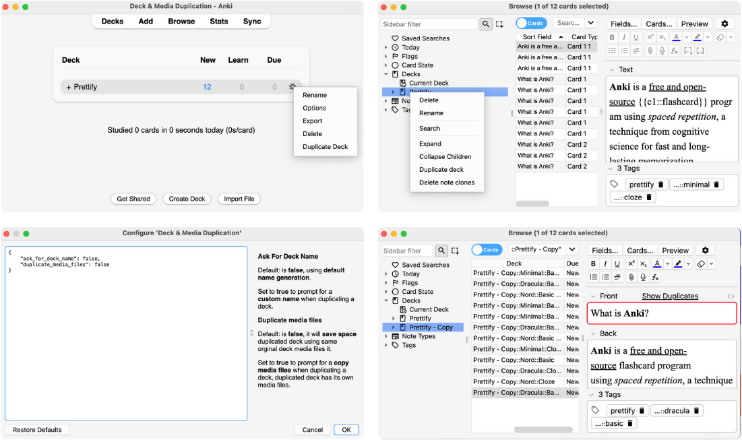Expand the Note Types tree item
Viewport: 742px width, 440px height.
[x=386, y=336]
